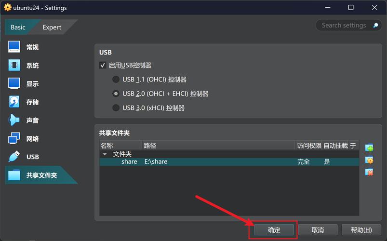
Task: Click the 取消 (Cancel) button
Action: 318,230
